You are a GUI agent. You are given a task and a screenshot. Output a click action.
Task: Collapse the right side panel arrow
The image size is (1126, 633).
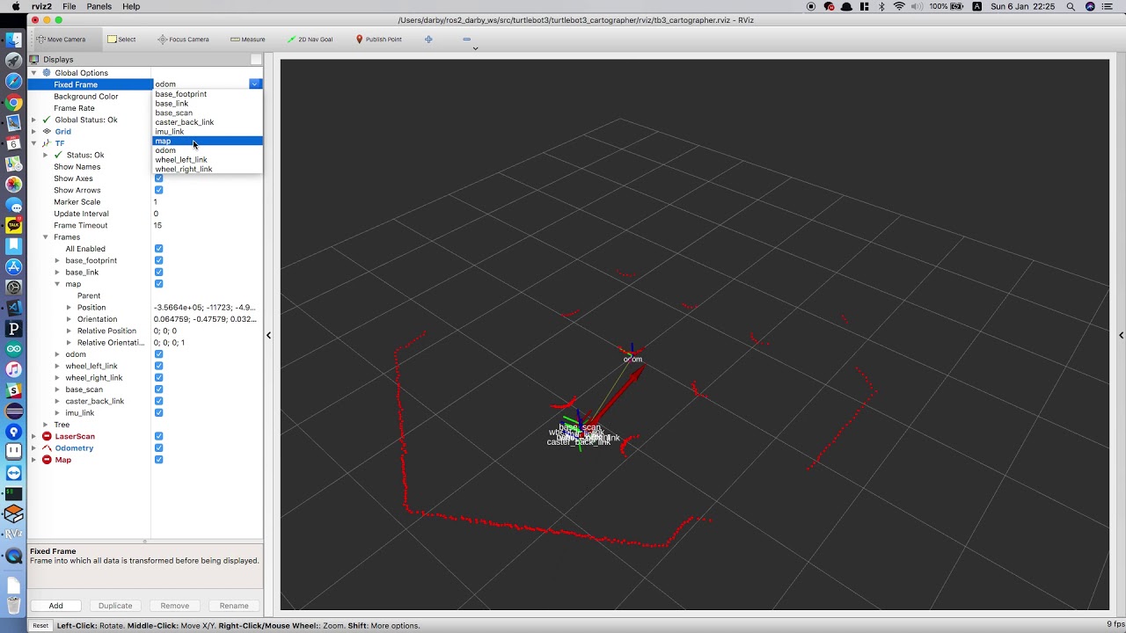(1121, 335)
